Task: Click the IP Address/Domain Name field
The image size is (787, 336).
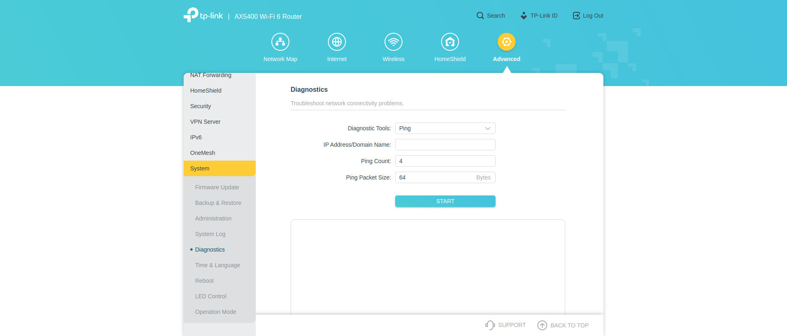Action: (445, 145)
